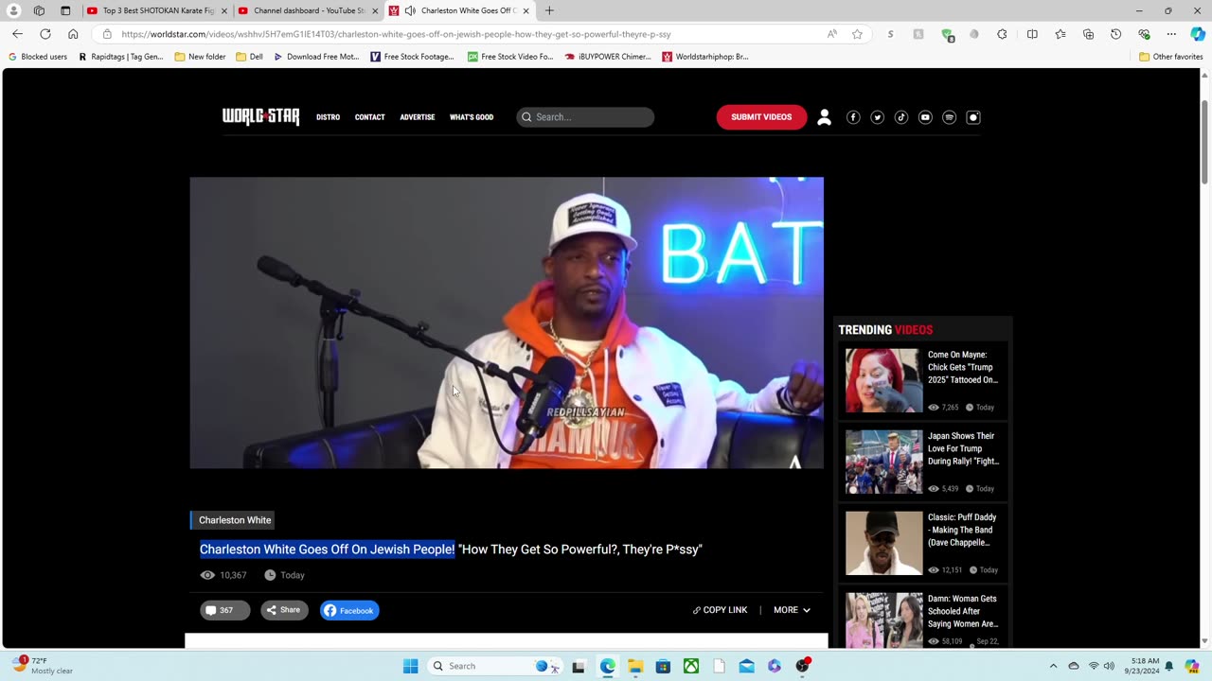Switch to Channel dashboard YouTube Studio tab

coord(308,10)
